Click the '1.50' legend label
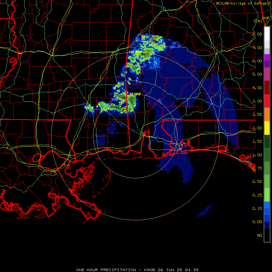This screenshot has height=272, width=272. (x=257, y=141)
